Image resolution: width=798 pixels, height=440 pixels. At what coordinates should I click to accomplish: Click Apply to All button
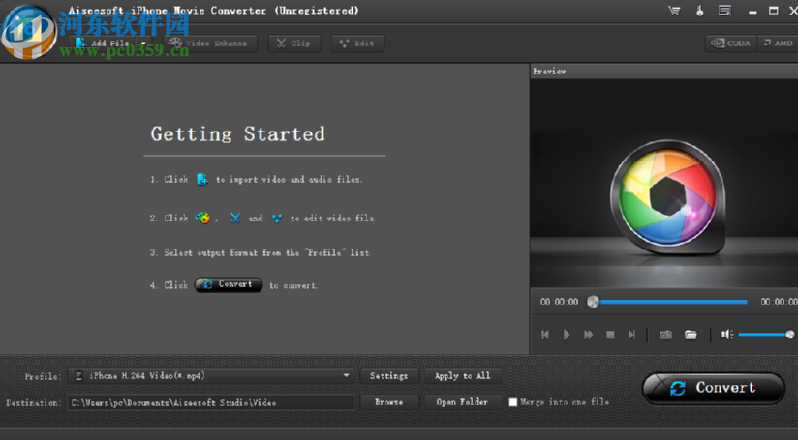pyautogui.click(x=462, y=376)
